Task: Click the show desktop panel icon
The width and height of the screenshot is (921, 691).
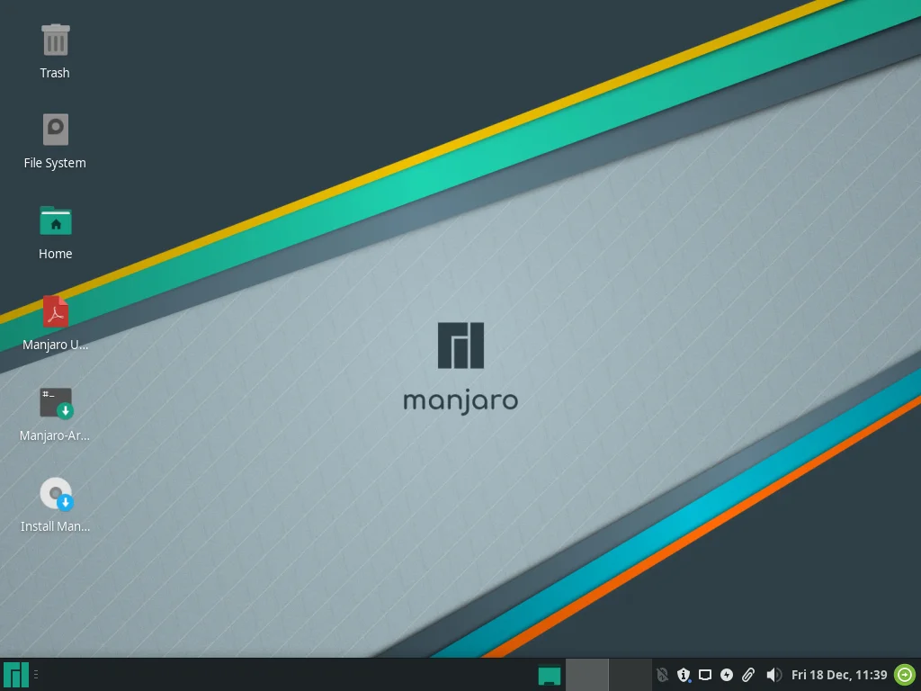Action: click(x=550, y=675)
